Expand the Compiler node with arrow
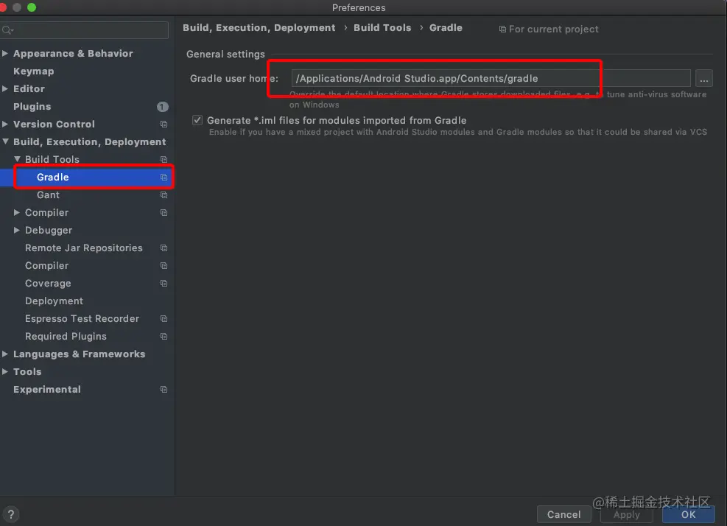This screenshot has height=526, width=727. click(x=17, y=212)
